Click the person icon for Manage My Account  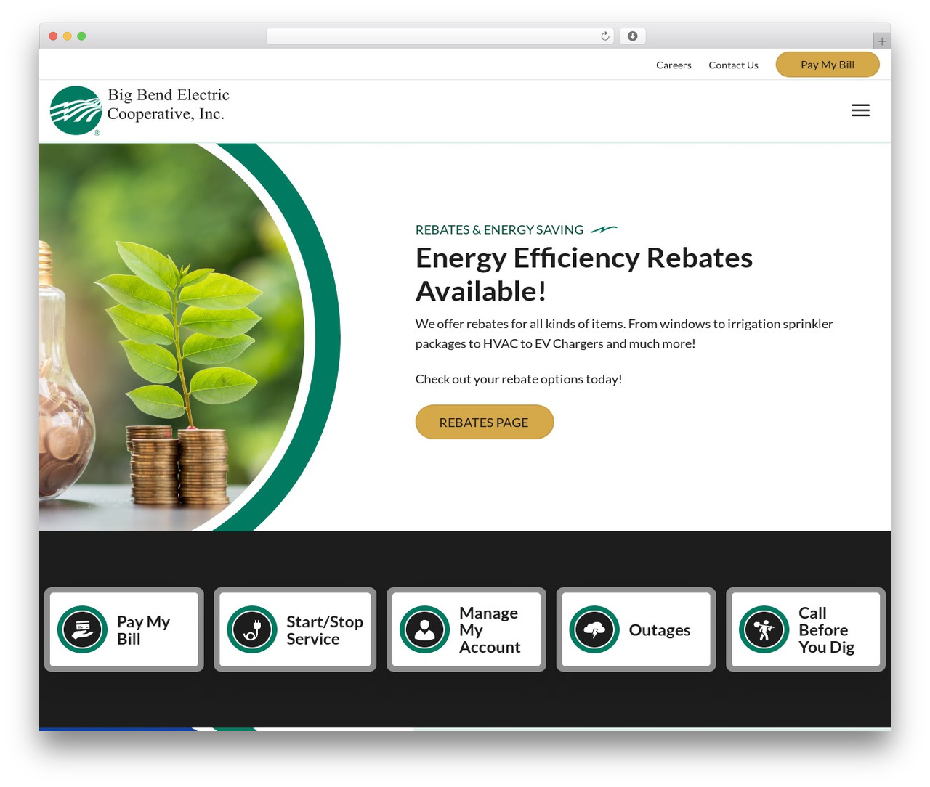pos(425,629)
